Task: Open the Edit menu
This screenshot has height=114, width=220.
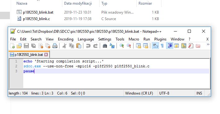Action: click(x=23, y=39)
